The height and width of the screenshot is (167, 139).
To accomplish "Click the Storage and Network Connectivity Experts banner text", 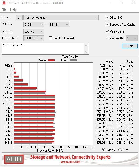I will click(70, 157).
